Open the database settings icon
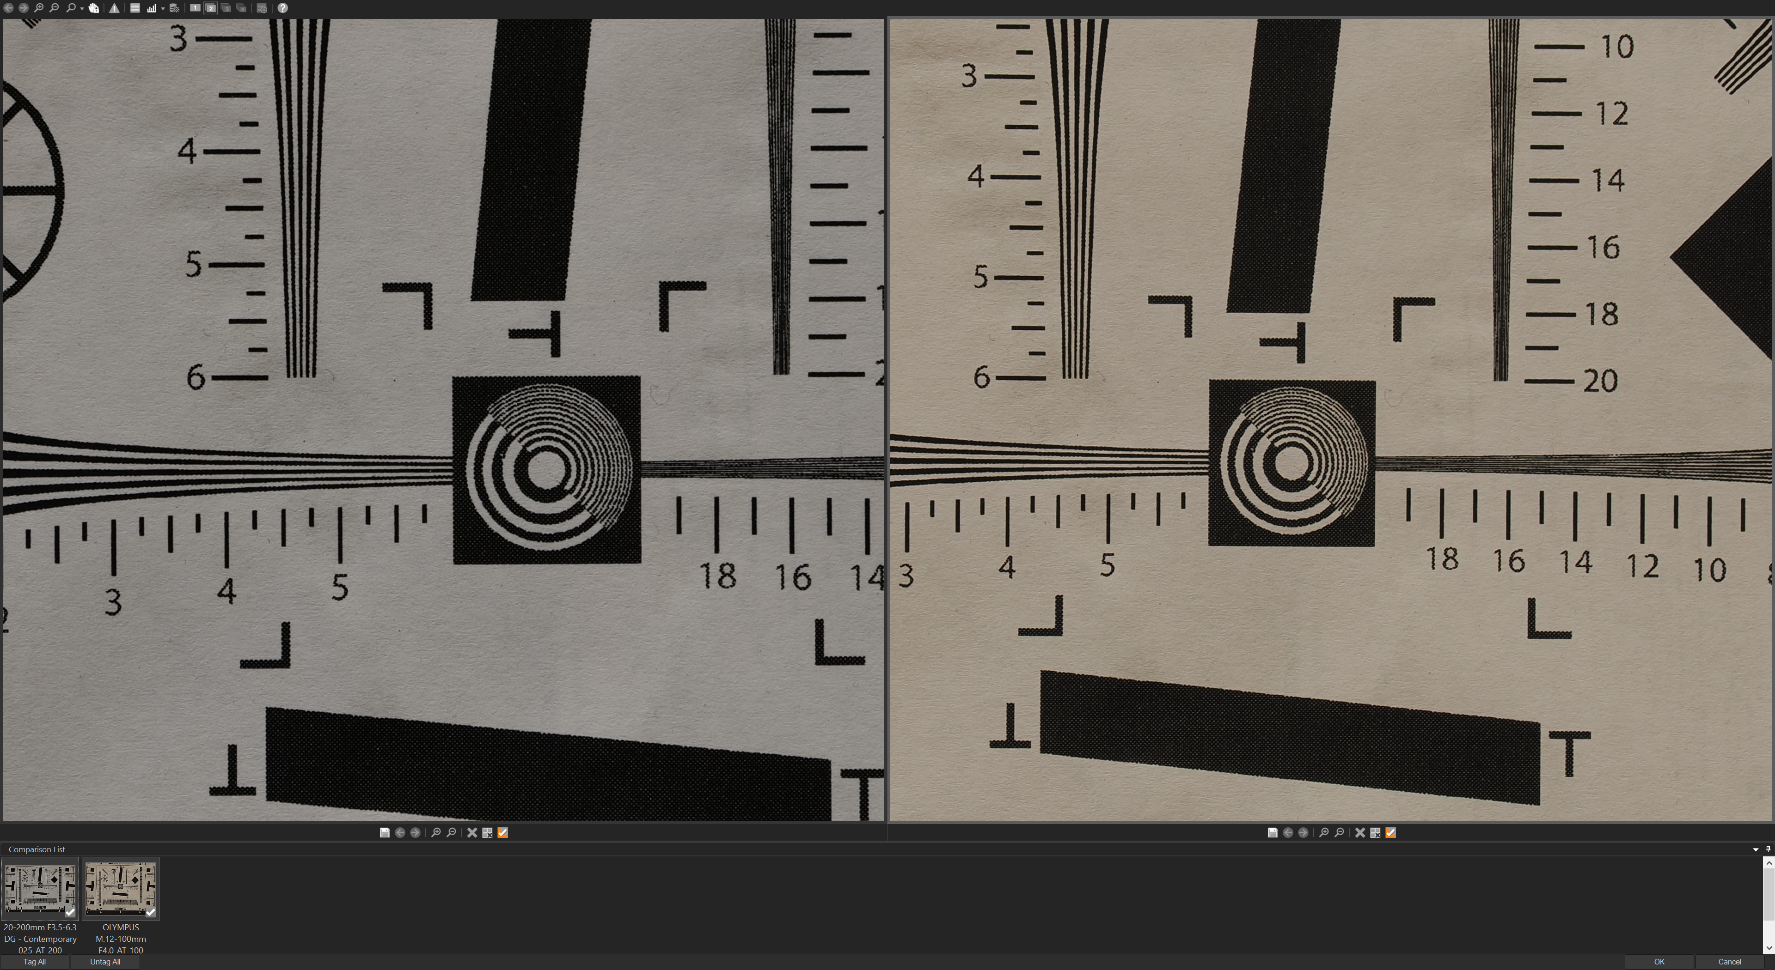1775x970 pixels. pyautogui.click(x=174, y=8)
